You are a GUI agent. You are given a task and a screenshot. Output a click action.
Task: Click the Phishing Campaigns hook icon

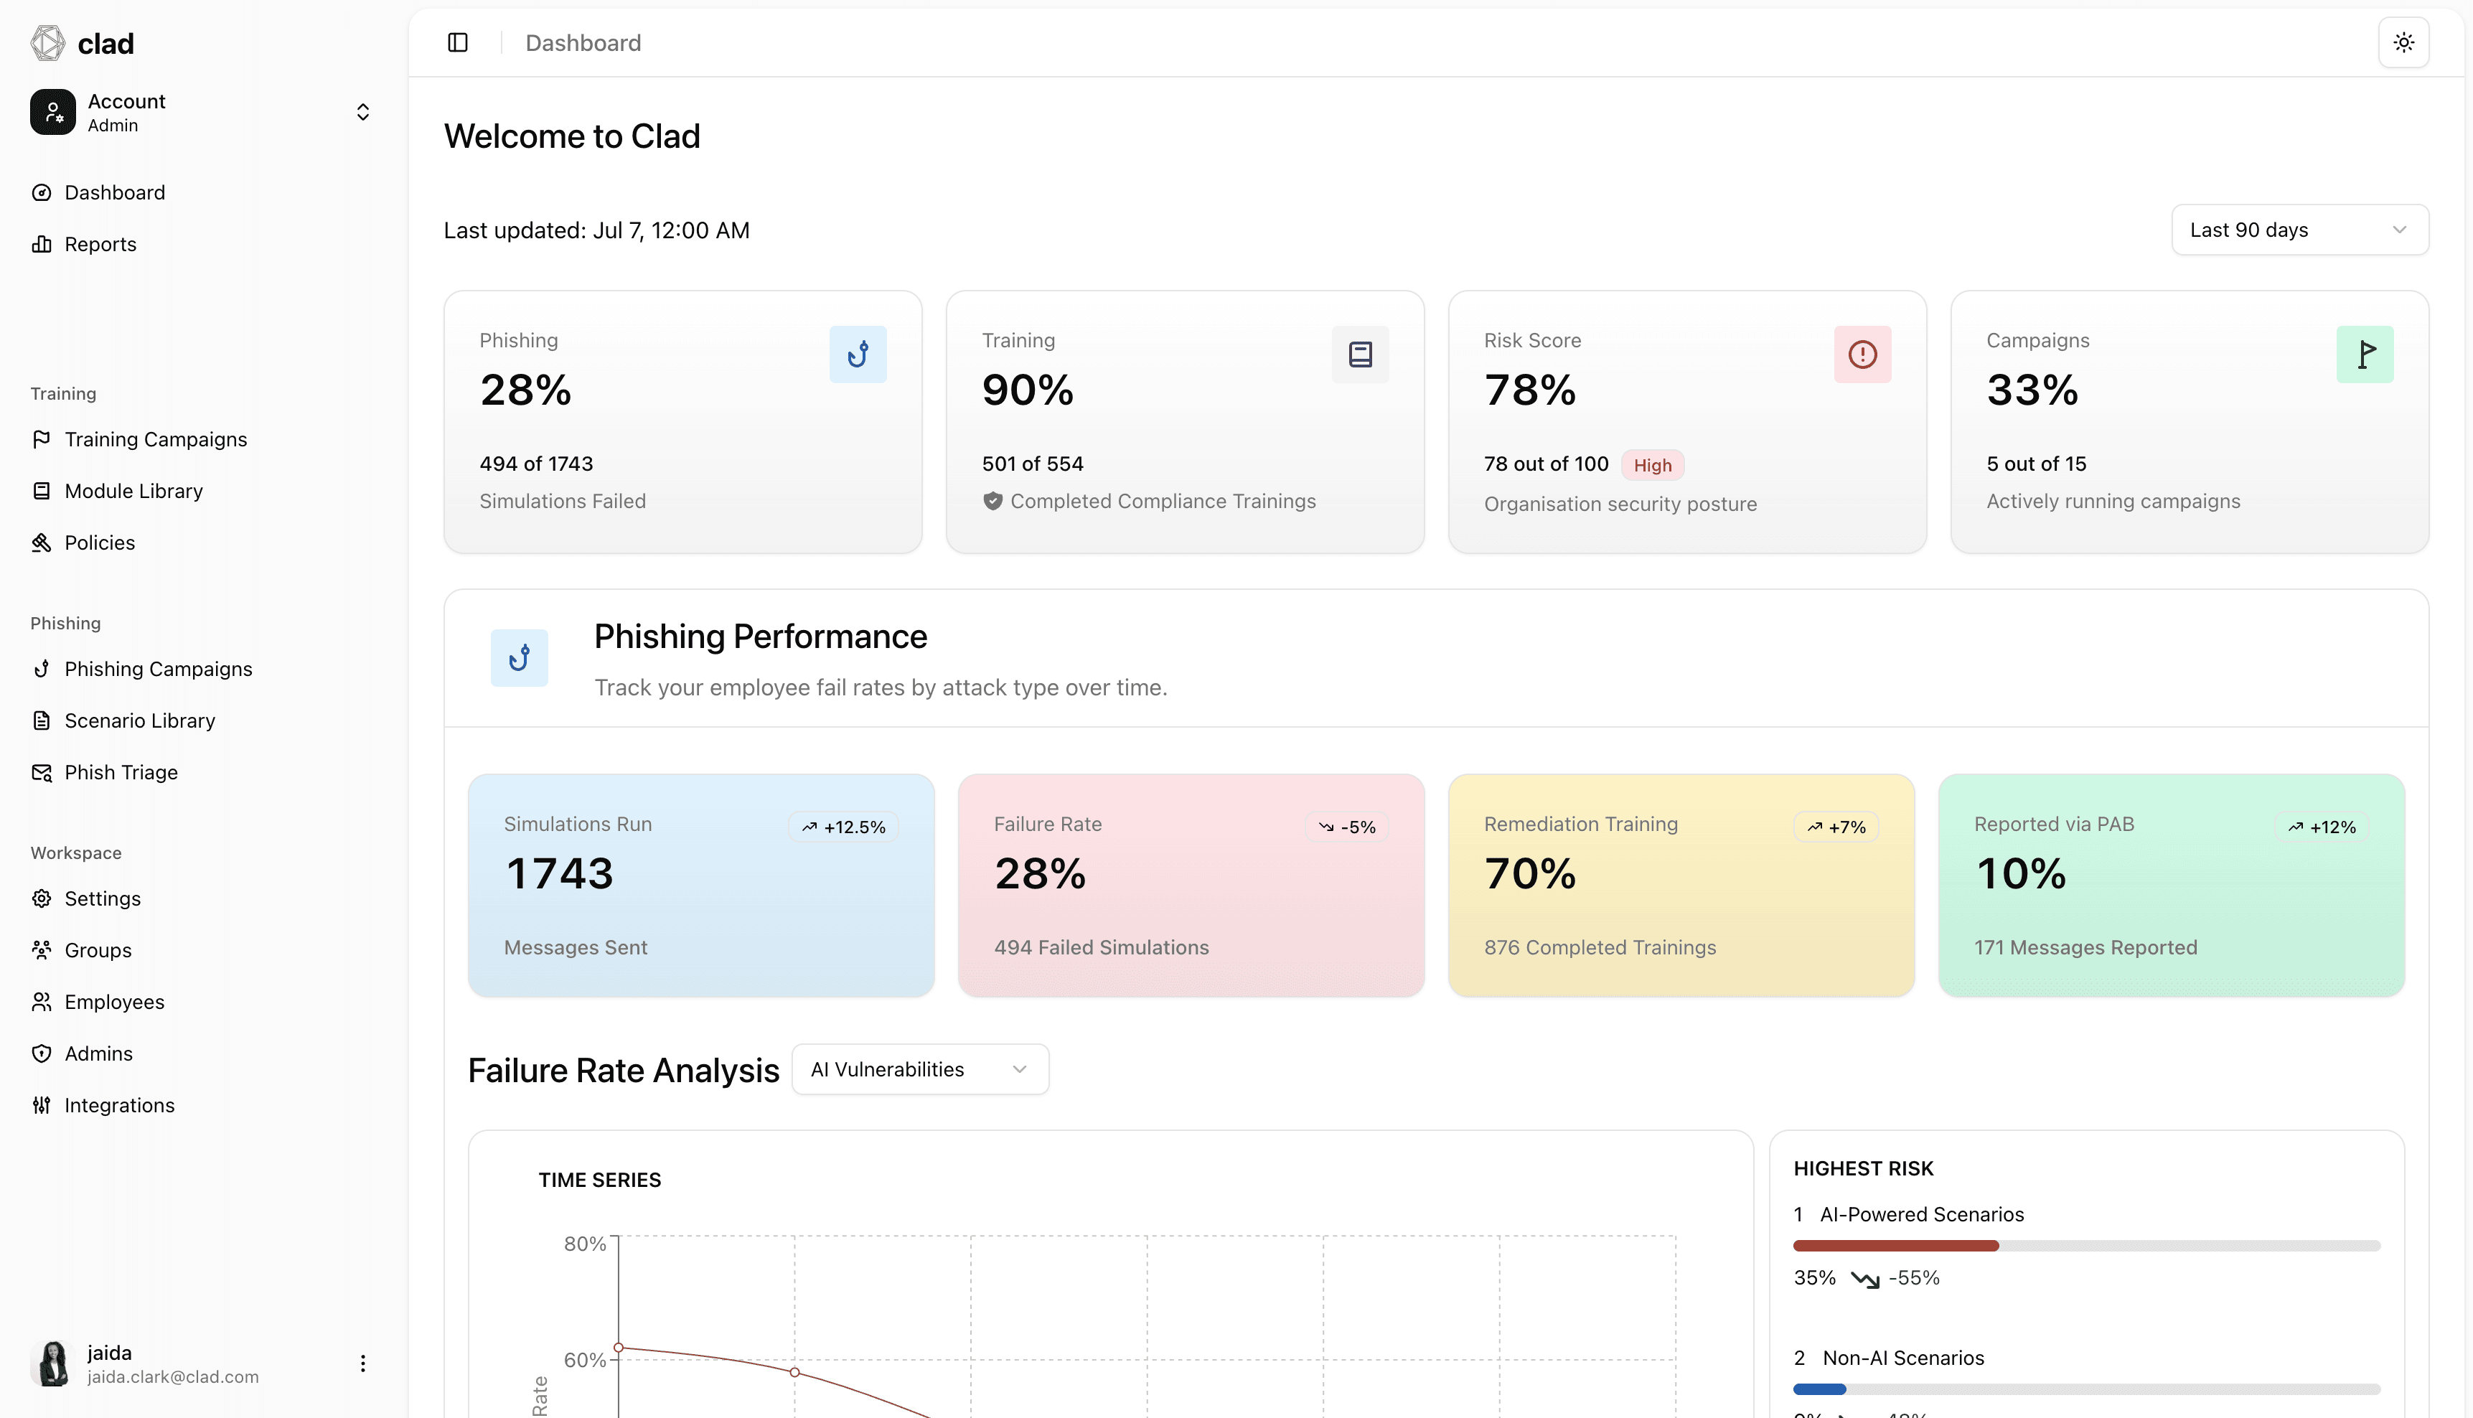tap(41, 669)
